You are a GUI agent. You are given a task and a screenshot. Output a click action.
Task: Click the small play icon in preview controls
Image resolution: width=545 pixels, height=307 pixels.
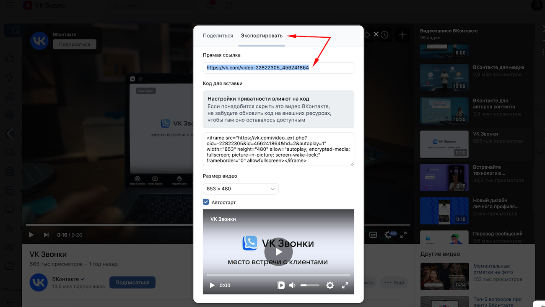(212, 285)
